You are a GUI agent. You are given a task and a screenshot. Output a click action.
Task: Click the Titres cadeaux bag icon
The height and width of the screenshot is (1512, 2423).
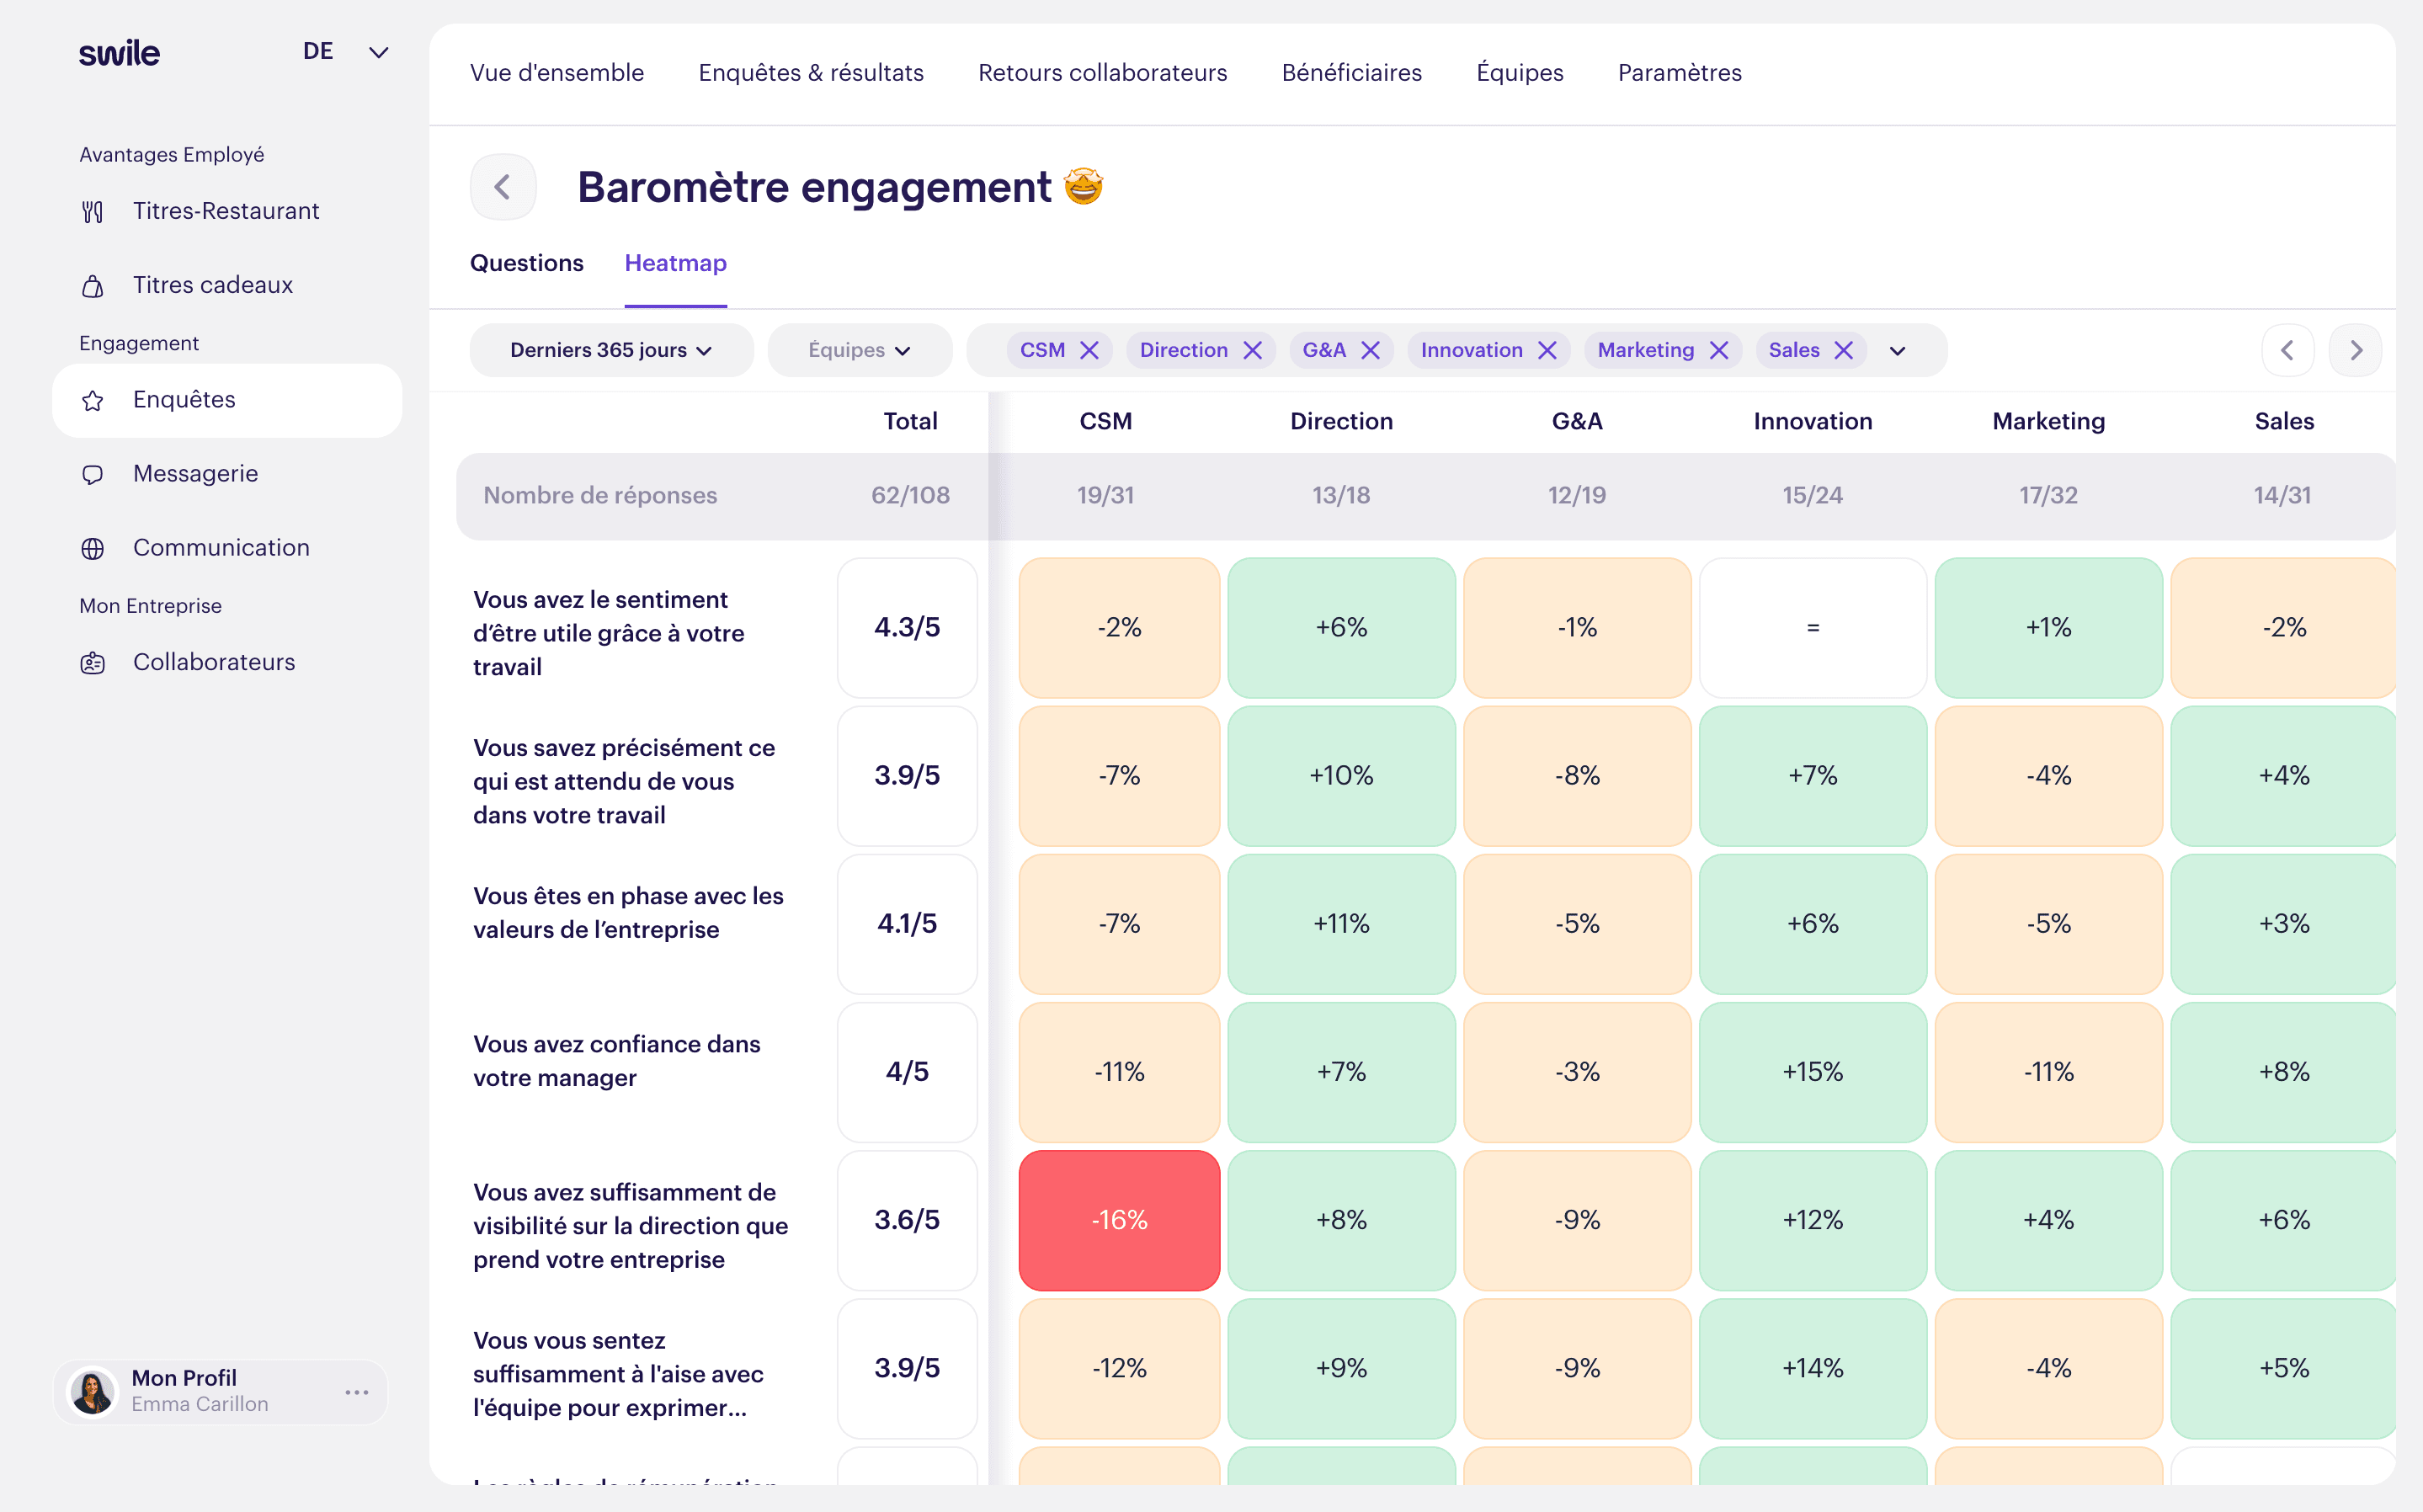pyautogui.click(x=93, y=287)
